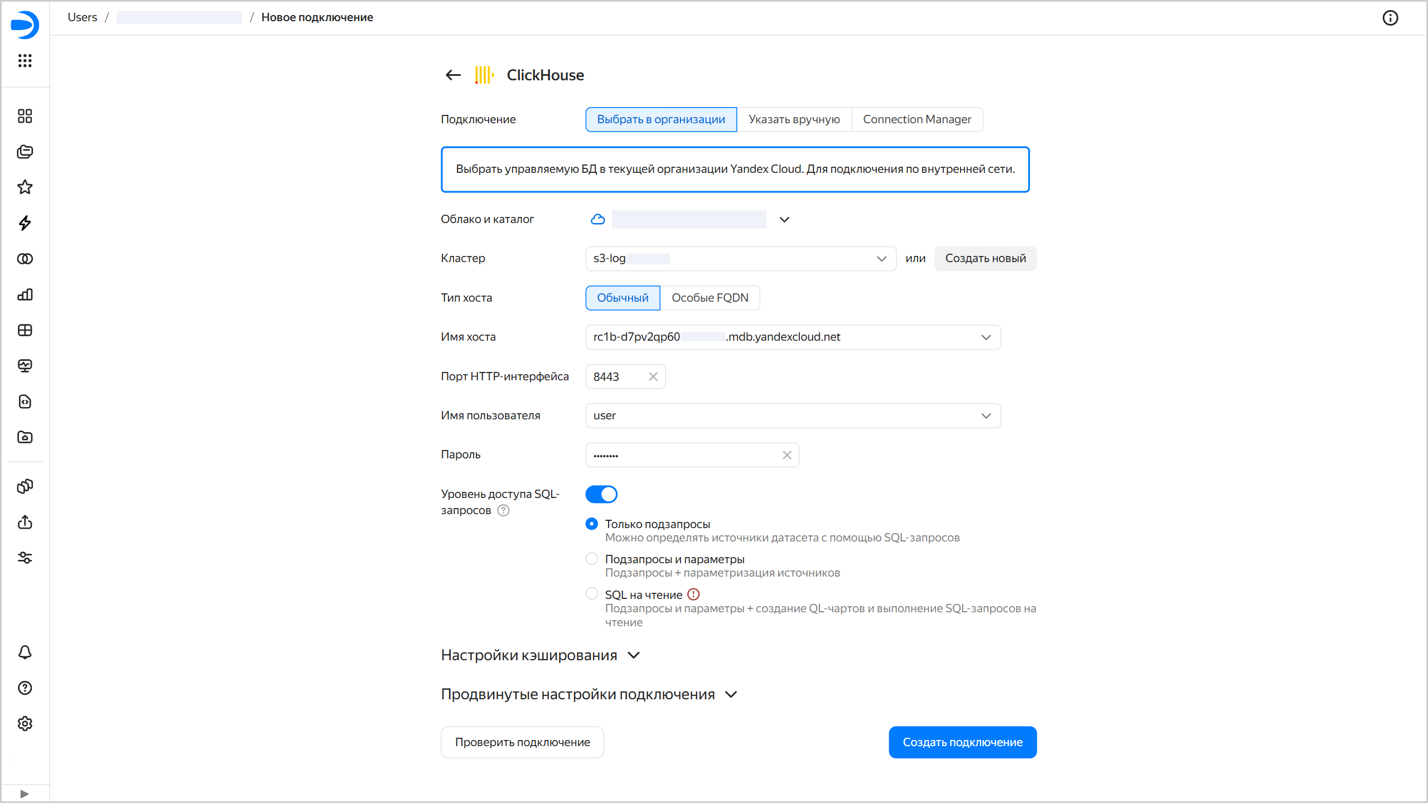Open Dashboards grid icon in sidebar
1428x803 pixels.
[25, 330]
